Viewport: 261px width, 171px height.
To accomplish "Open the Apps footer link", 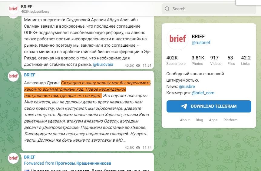I will tap(213, 120).
